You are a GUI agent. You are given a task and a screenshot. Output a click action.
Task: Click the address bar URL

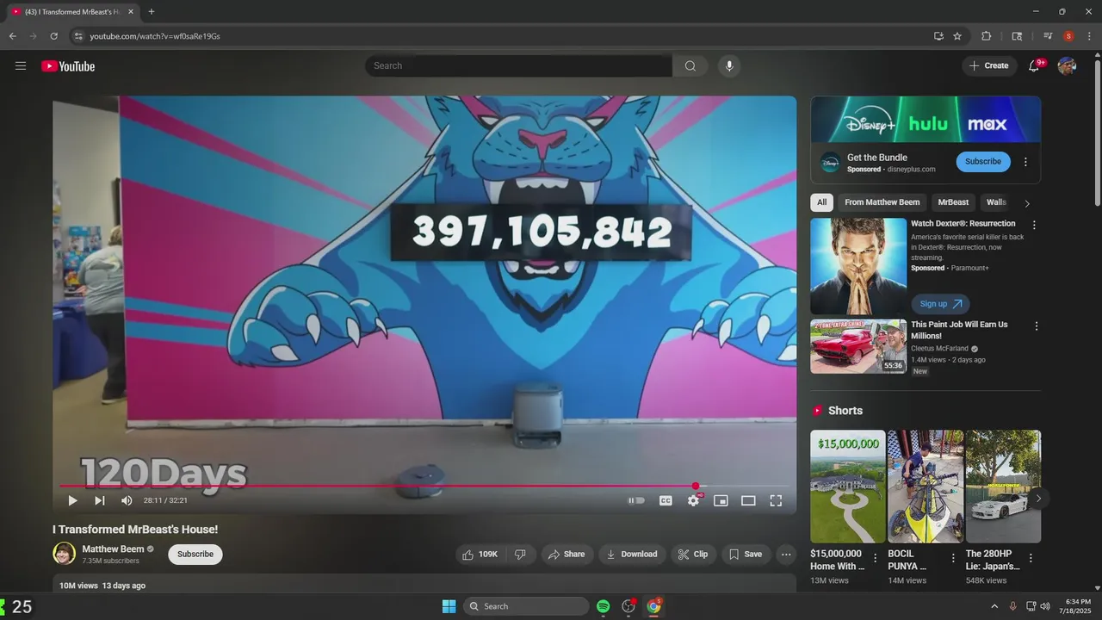click(155, 36)
